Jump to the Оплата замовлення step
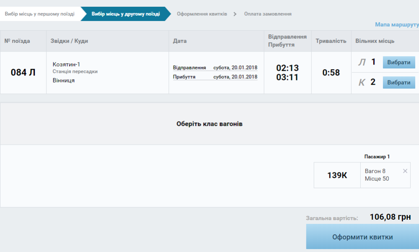 tap(268, 14)
